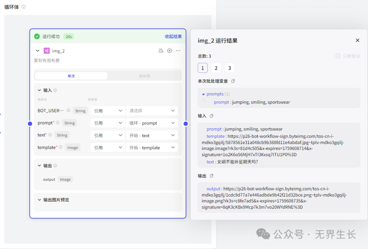Close the img_2 运行结果 panel
This screenshot has width=368, height=249.
(357, 40)
